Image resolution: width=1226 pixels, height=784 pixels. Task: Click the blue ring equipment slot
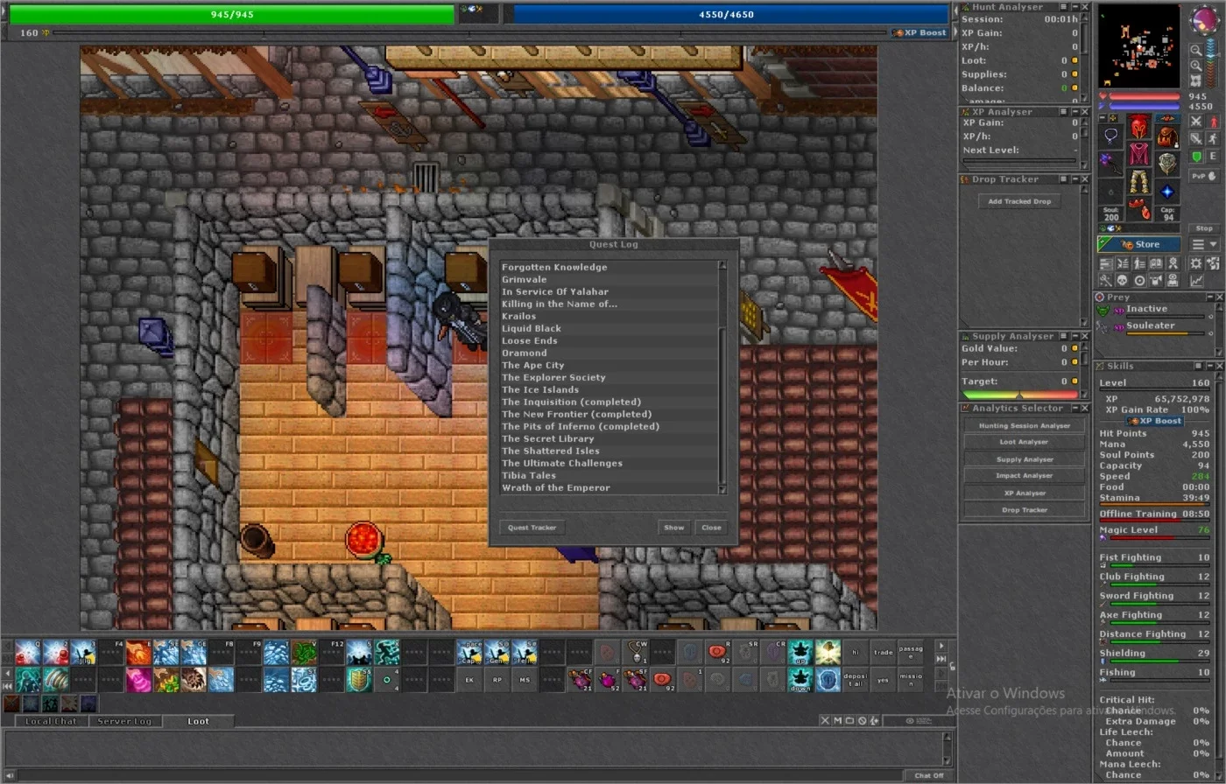pyautogui.click(x=1168, y=192)
